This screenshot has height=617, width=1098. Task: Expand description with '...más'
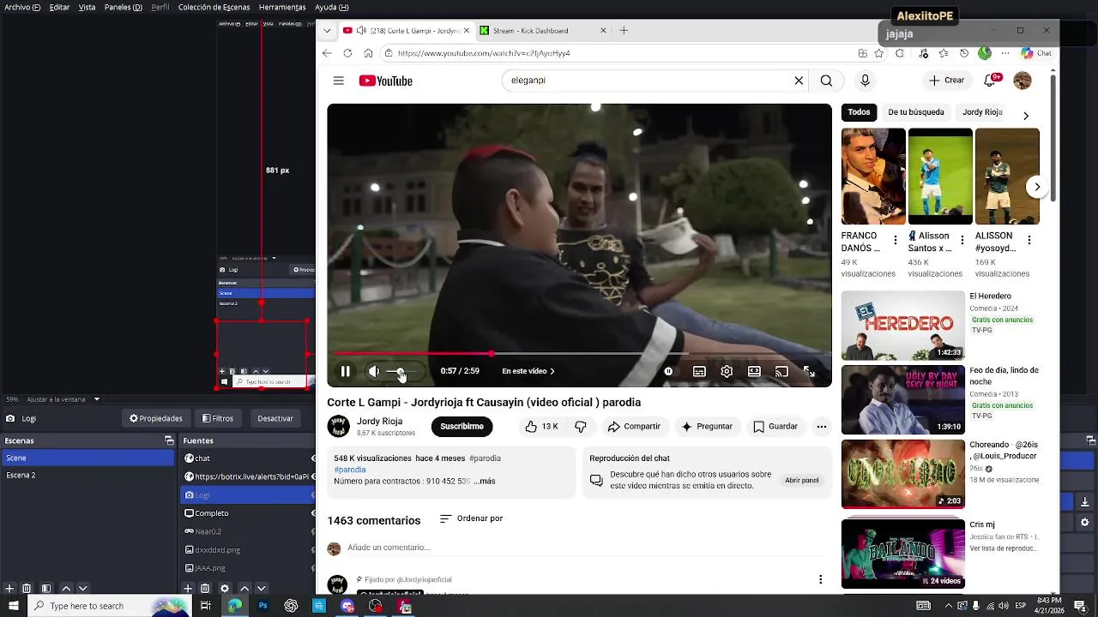pos(485,482)
